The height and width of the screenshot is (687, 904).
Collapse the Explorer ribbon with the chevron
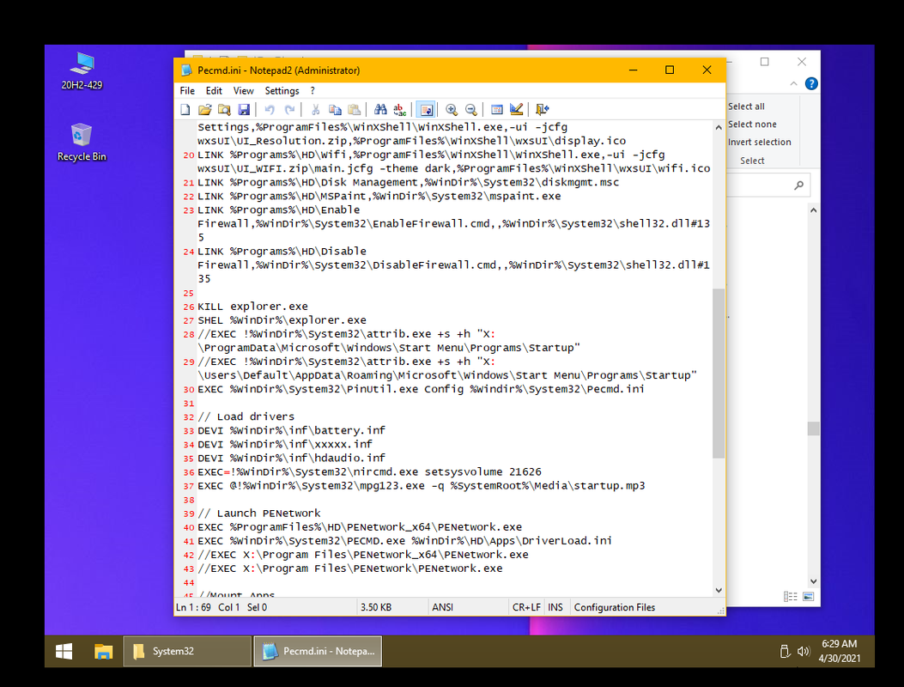point(794,84)
